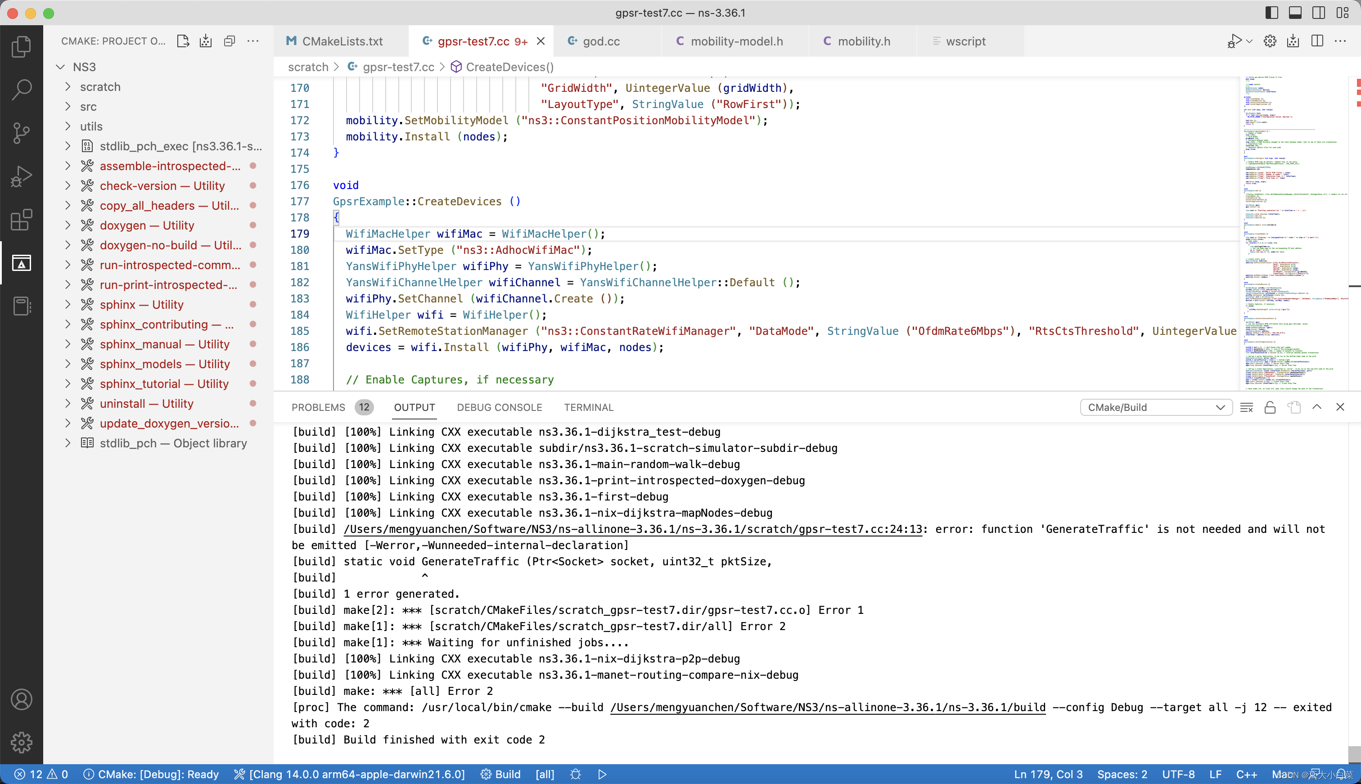Open the Run and Debug view
Viewport: 1361px width, 784px height.
pyautogui.click(x=22, y=176)
